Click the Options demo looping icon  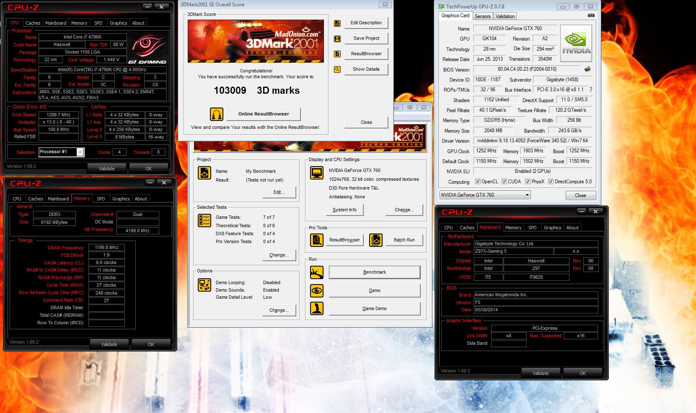coord(204,285)
